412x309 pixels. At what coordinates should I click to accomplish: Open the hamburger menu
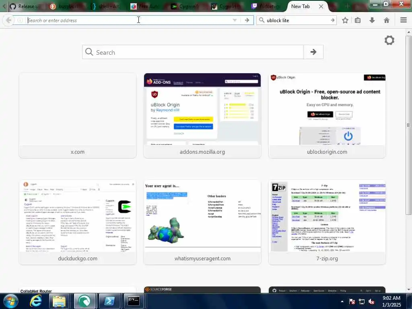[x=404, y=20]
